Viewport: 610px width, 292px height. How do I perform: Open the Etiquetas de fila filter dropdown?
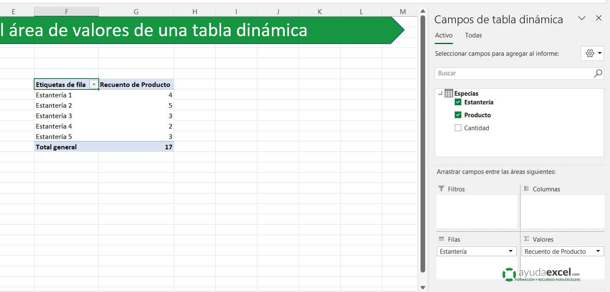94,84
